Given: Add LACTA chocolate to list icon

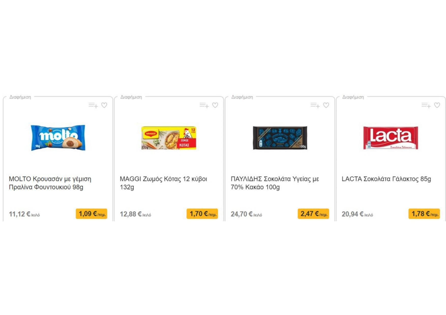Looking at the screenshot, I should coord(426,105).
